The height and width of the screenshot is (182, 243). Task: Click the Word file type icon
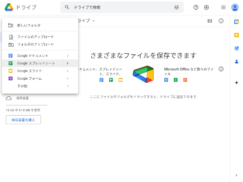pyautogui.click(x=166, y=80)
